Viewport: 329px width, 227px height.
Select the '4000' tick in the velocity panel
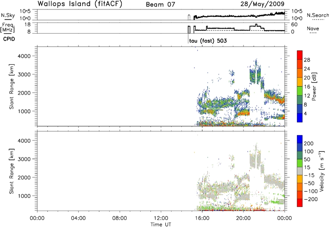click(x=24, y=141)
